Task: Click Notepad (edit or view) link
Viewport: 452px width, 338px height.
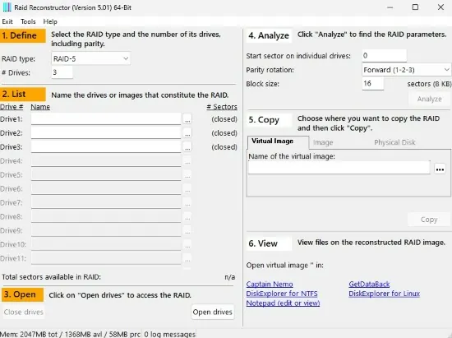Action: click(x=283, y=303)
